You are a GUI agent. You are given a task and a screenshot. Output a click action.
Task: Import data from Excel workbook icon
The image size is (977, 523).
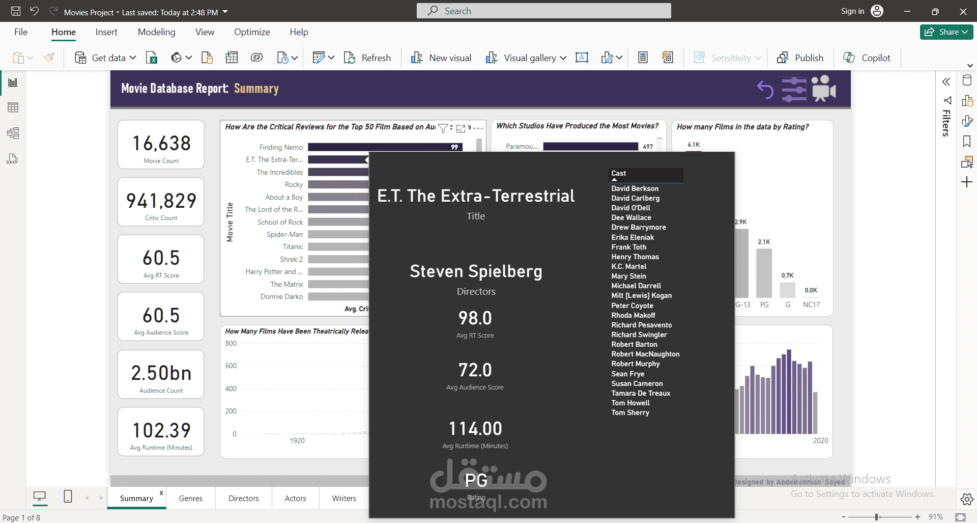(x=152, y=58)
